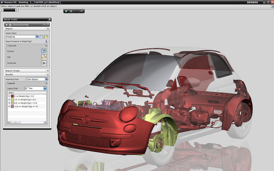Expand the 0 <= Weight (kg) < 3.2 node
The image size is (274, 171).
point(9,96)
